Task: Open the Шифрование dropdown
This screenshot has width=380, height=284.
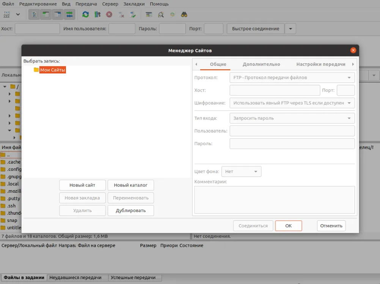Action: click(292, 103)
